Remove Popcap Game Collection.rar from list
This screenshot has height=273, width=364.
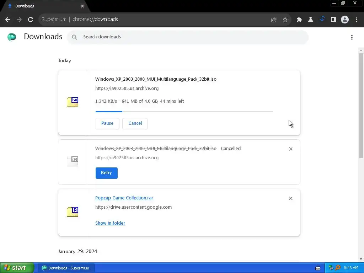click(291, 198)
